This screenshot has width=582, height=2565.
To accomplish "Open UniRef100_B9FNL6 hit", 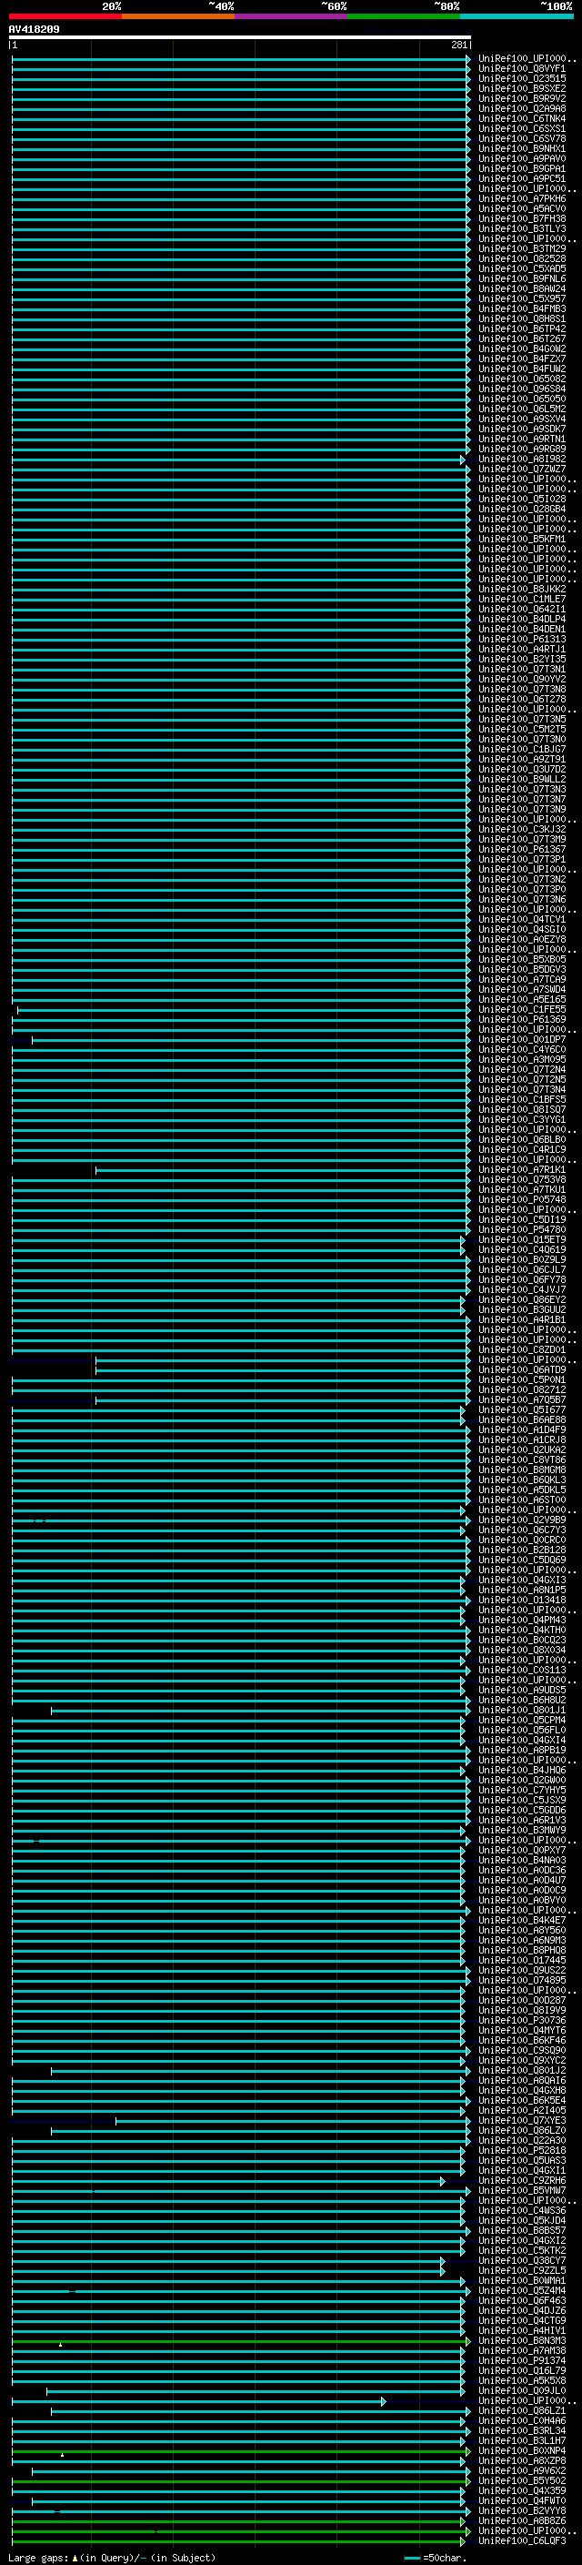I will [x=522, y=278].
